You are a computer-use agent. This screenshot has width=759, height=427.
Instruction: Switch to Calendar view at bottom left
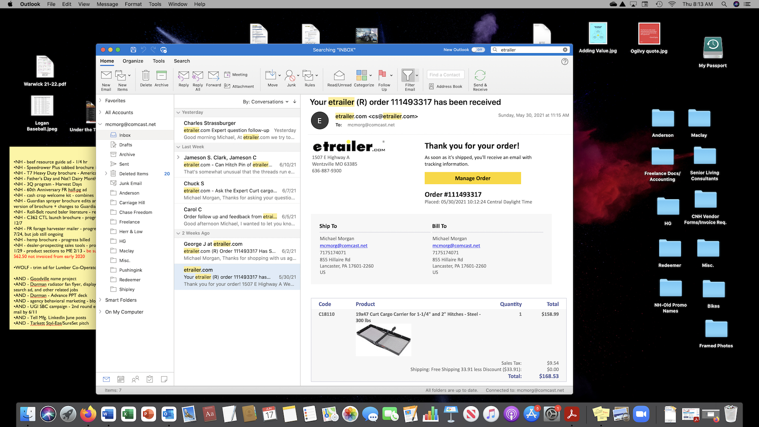click(121, 379)
